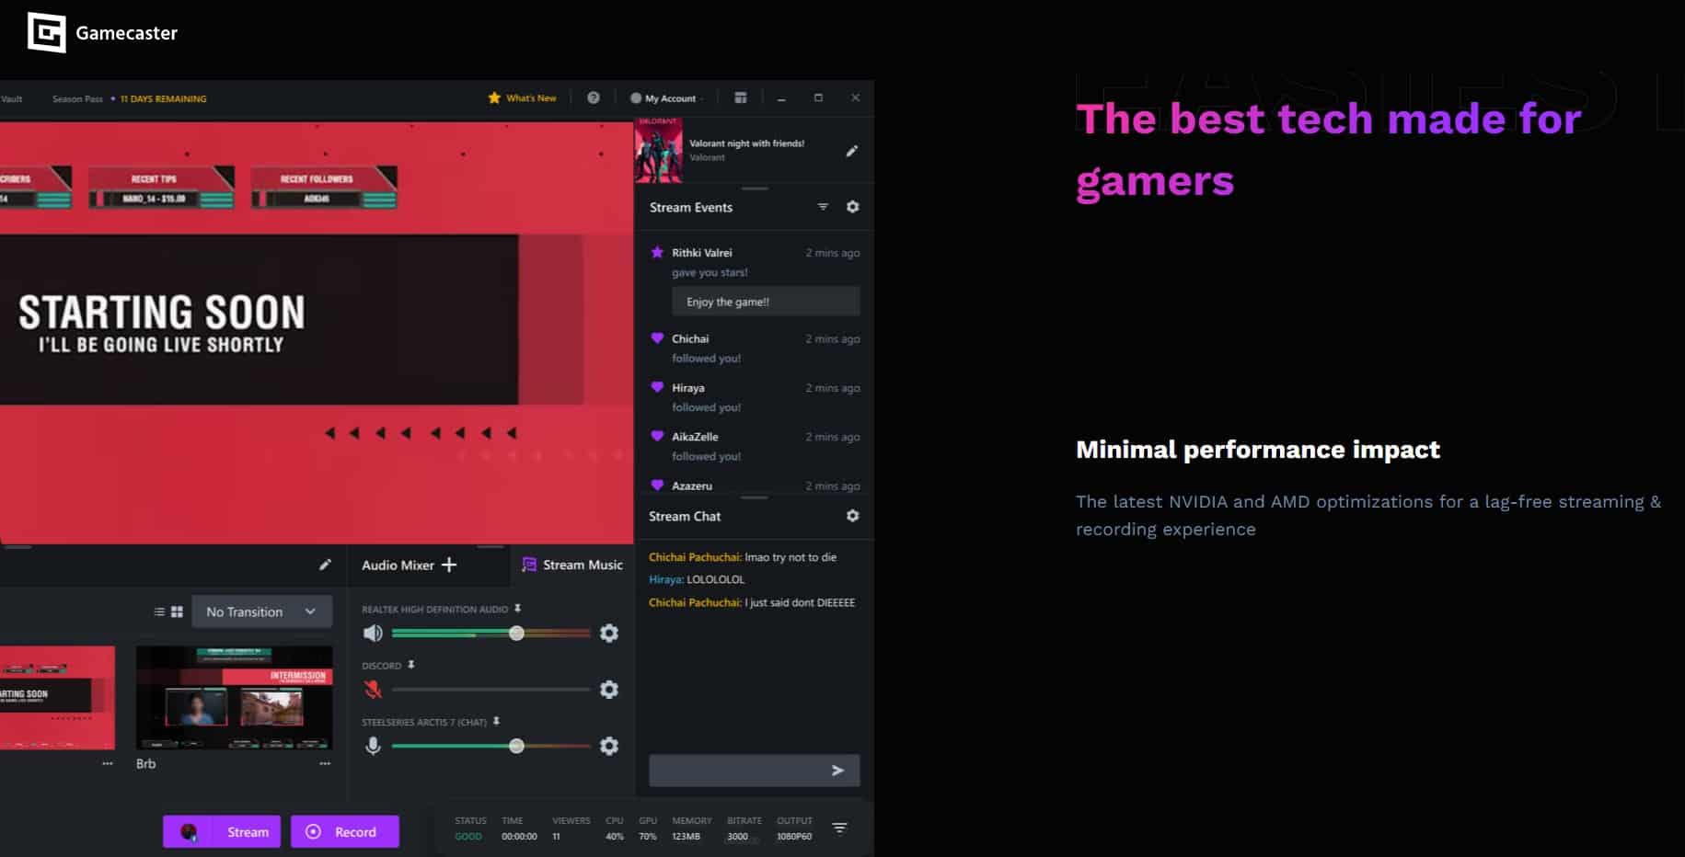
Task: Click the Enjoy the game!! message box
Action: (x=766, y=302)
